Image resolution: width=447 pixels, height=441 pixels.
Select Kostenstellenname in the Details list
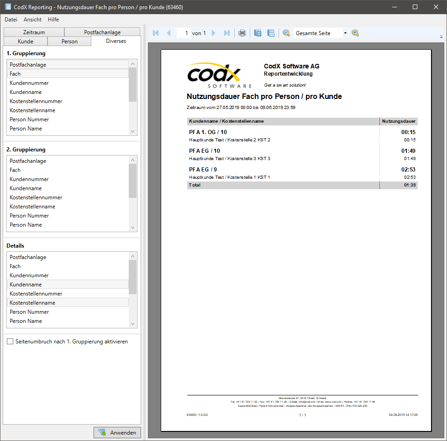(x=68, y=302)
